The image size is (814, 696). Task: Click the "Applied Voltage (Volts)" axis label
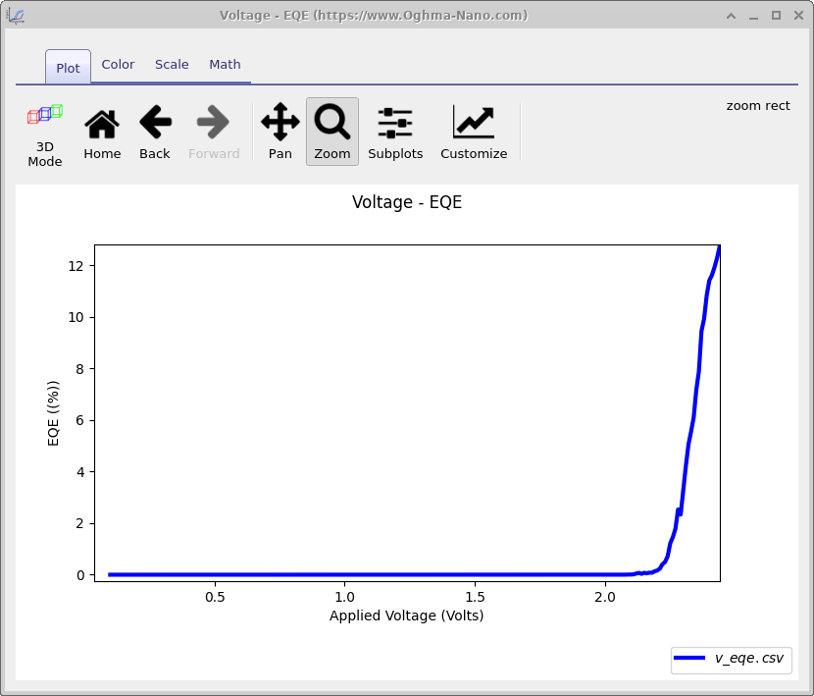point(406,616)
